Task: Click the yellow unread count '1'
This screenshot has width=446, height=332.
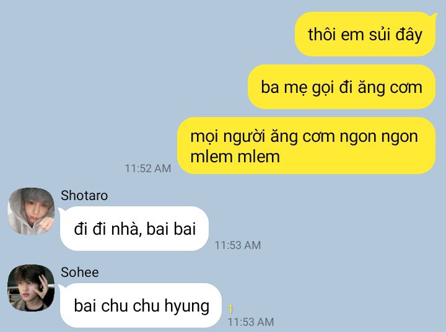Action: point(230,309)
